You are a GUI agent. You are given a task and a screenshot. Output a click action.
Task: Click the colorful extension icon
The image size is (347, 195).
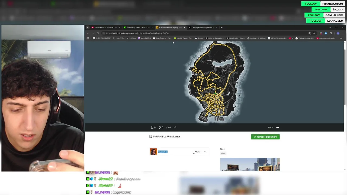(x=321, y=33)
